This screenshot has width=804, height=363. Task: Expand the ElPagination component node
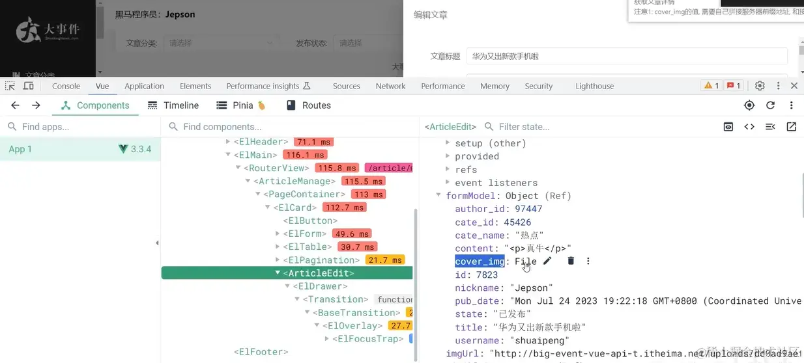click(x=278, y=260)
